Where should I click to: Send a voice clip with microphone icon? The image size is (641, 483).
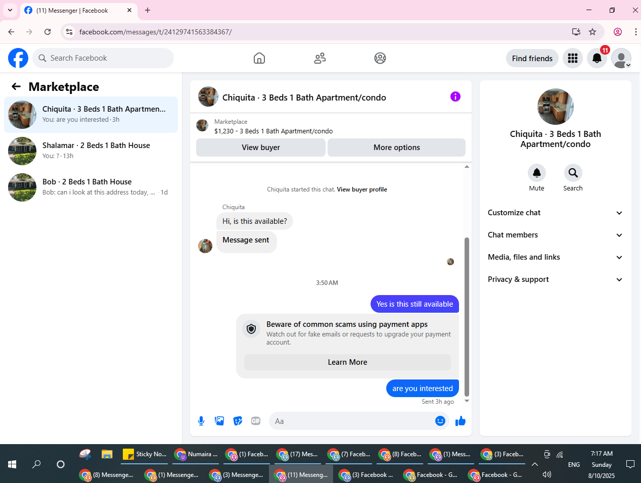[201, 421]
